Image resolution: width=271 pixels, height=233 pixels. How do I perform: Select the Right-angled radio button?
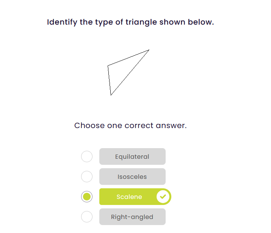87,217
